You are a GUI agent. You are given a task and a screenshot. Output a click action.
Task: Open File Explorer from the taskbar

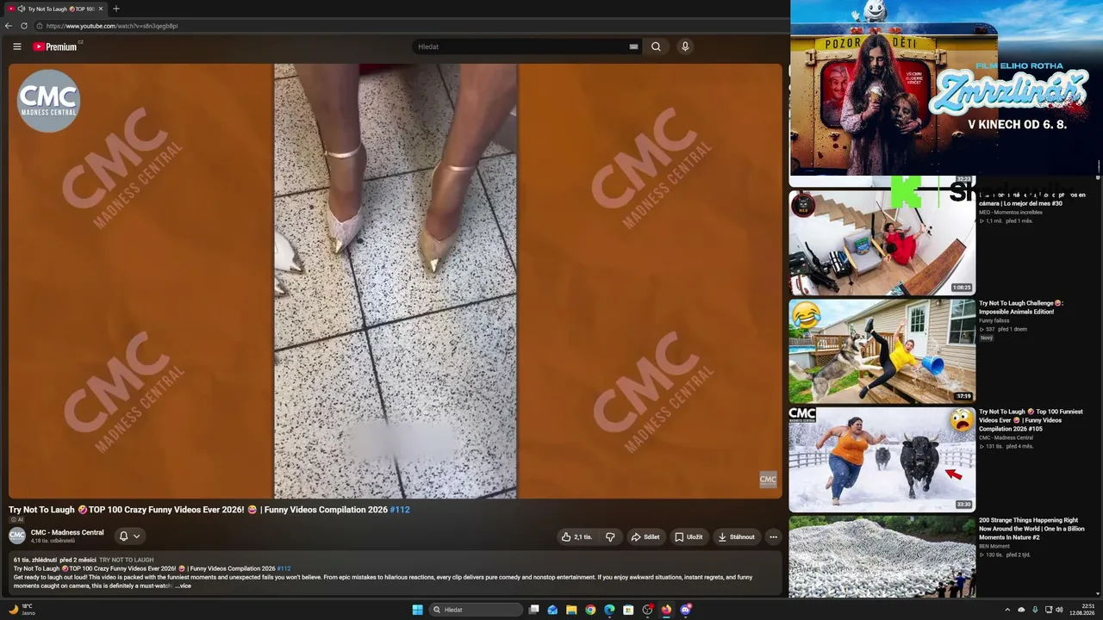point(571,610)
